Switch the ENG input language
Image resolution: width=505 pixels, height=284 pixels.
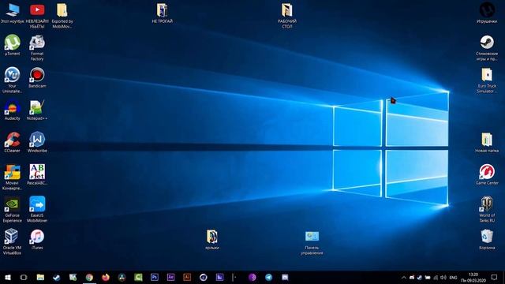pyautogui.click(x=453, y=277)
